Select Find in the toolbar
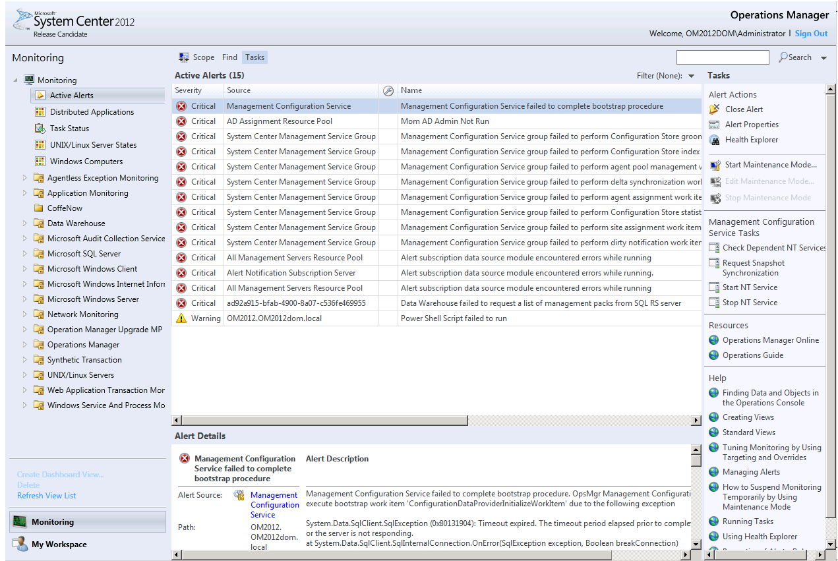This screenshot has height=561, width=838. (x=229, y=57)
